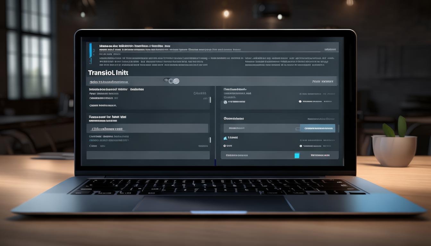Click the toggle switch beside TransioL Initt bar
431x246 pixels.
167,81
